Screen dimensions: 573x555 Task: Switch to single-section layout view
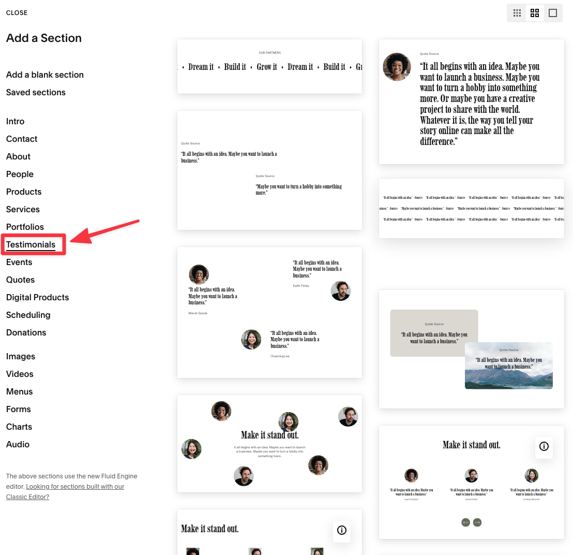553,13
